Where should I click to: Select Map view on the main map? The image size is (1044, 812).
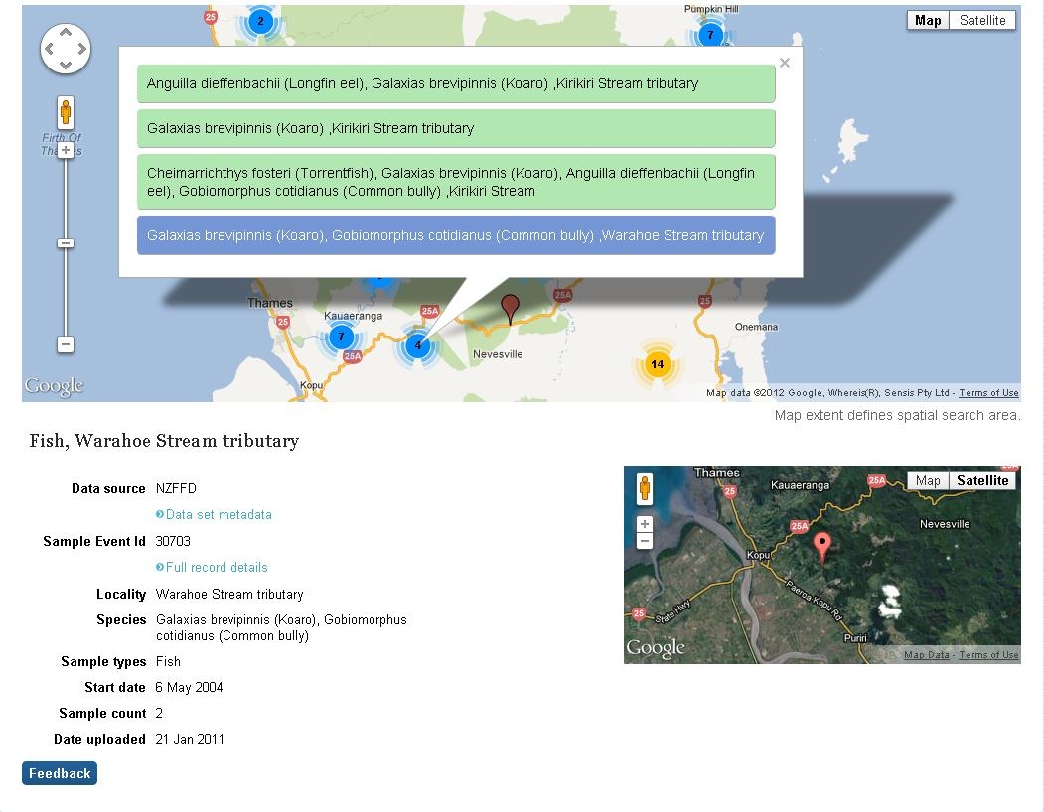[928, 20]
